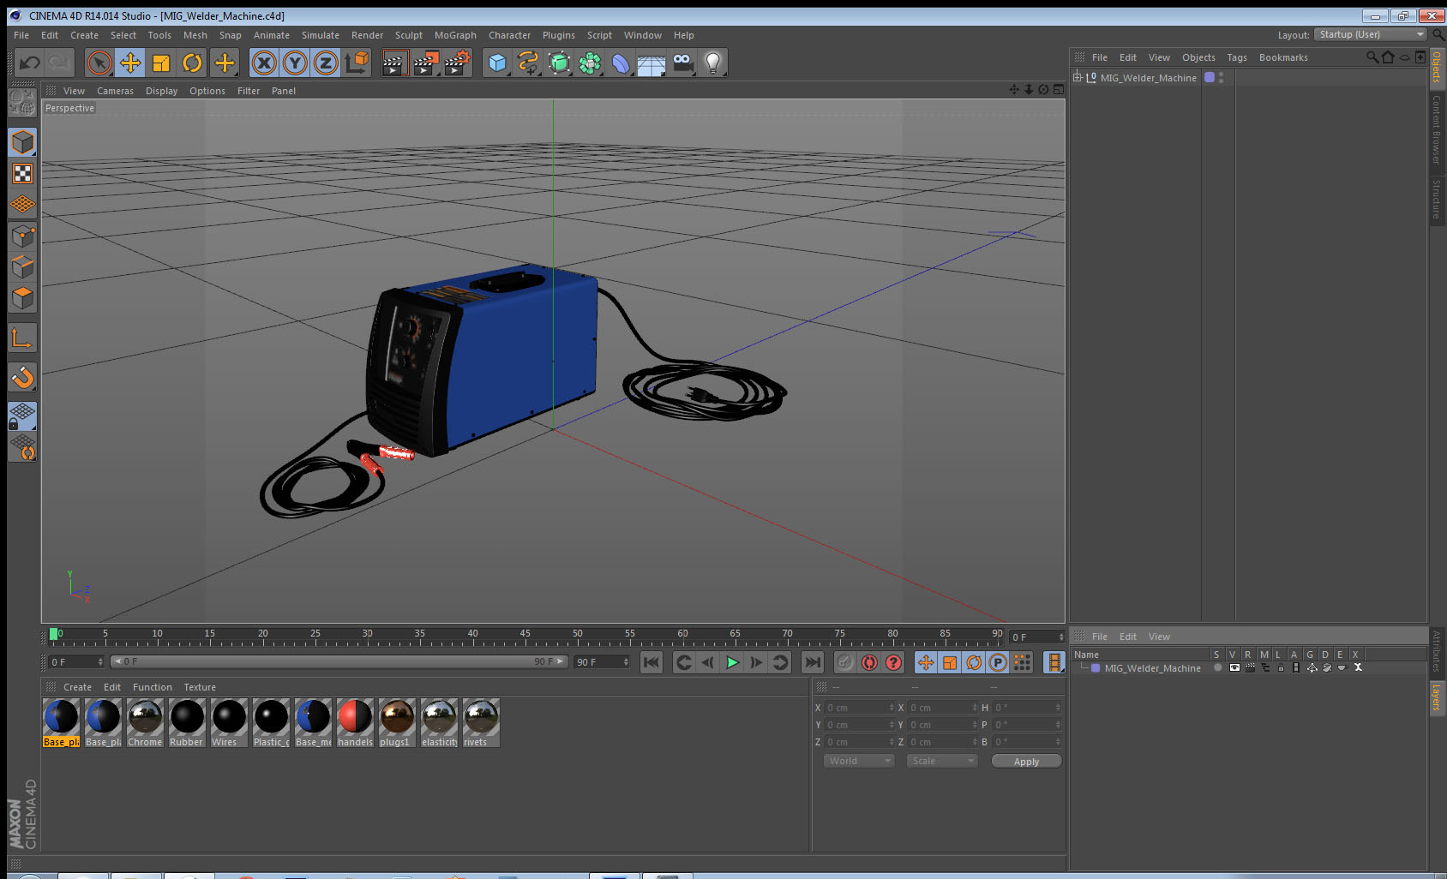
Task: Add a Cube primitive object
Action: (497, 63)
